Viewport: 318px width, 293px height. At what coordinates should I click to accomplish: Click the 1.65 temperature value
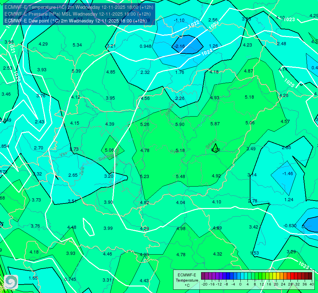click(33, 278)
